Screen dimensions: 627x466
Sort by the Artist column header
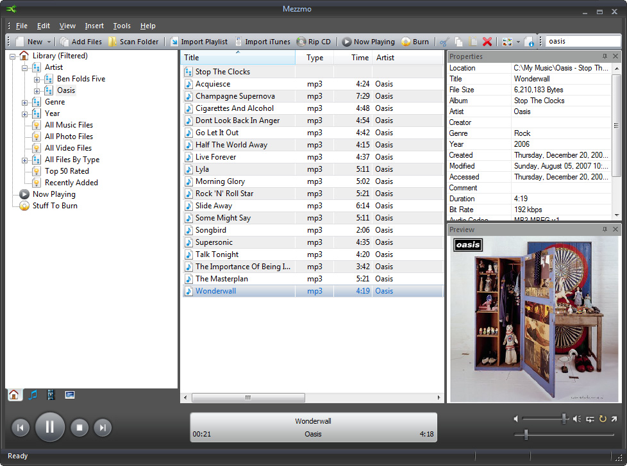(408, 58)
